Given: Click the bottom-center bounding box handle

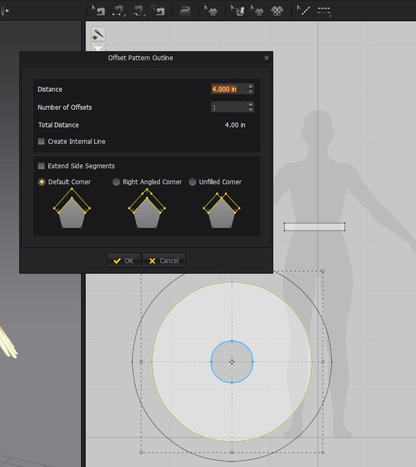Looking at the screenshot, I should click(232, 453).
